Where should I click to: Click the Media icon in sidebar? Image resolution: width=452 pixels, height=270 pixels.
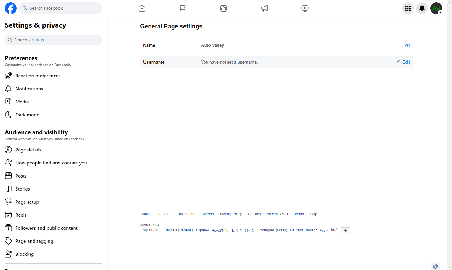point(8,102)
